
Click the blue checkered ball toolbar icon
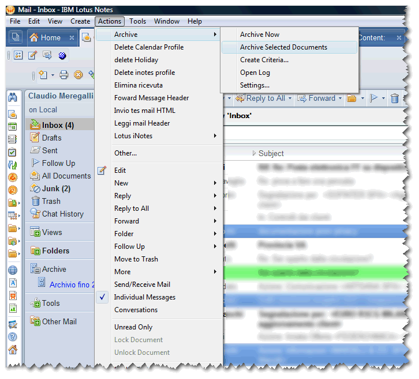62,55
